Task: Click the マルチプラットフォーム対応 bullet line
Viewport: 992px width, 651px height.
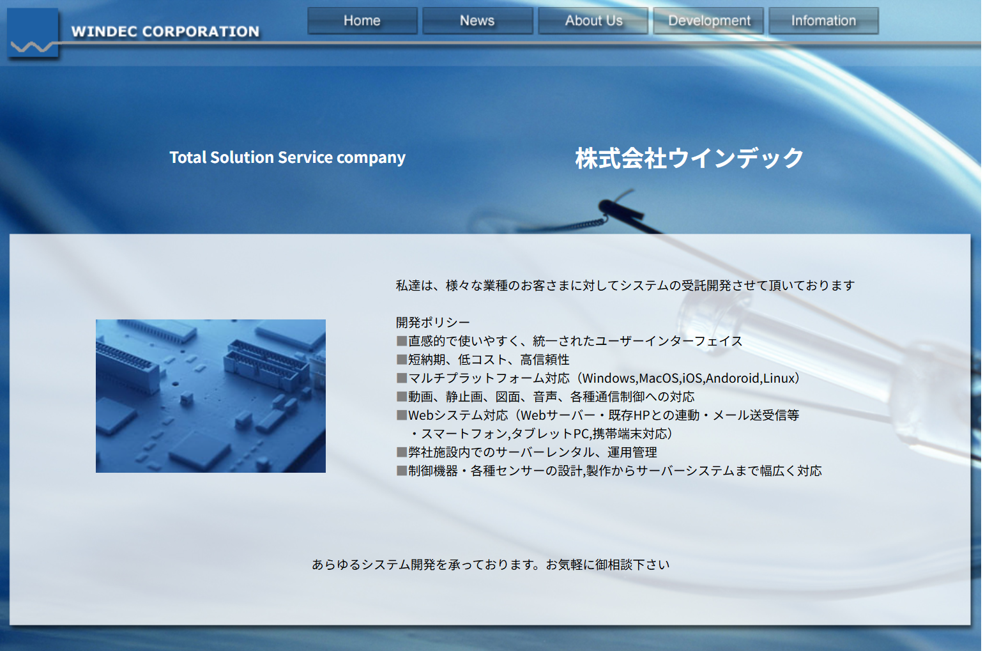Action: coord(598,378)
